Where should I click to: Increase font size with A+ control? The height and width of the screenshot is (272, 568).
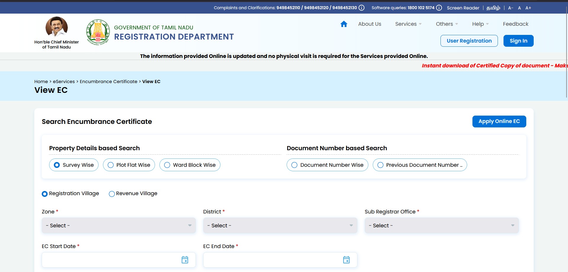[528, 8]
